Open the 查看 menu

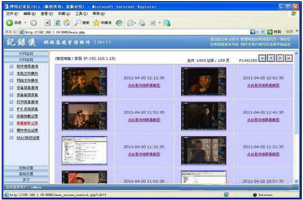pyautogui.click(x=47, y=14)
